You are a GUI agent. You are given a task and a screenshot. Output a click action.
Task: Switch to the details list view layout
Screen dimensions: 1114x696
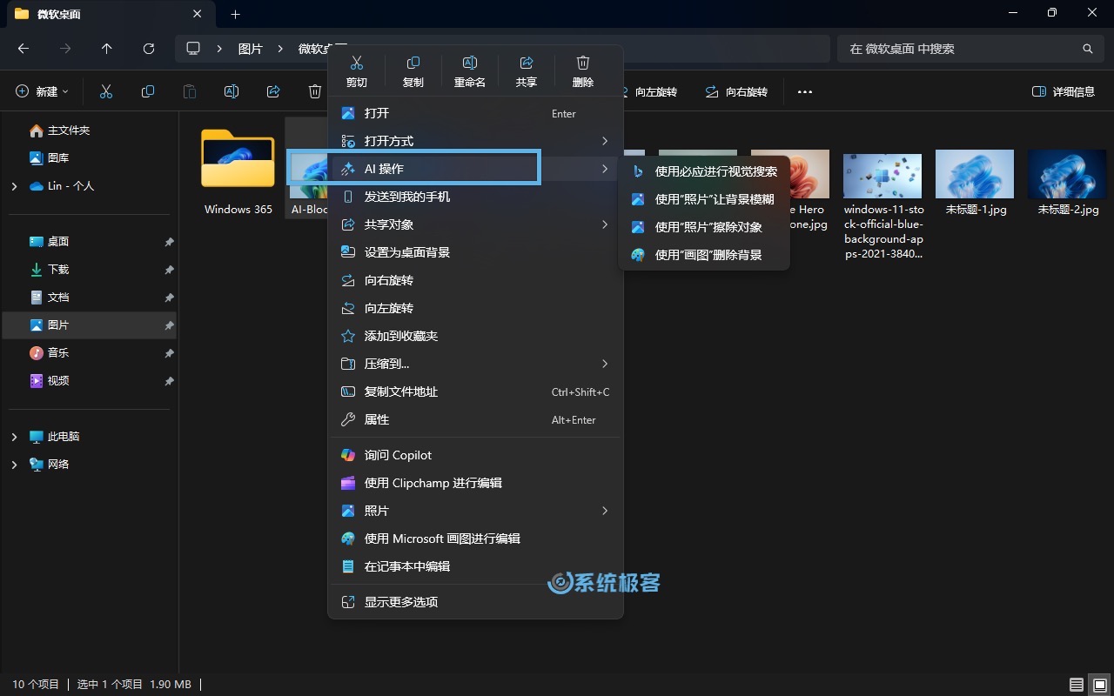[x=1077, y=685]
